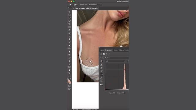Select the Crop tool

pos(70,24)
